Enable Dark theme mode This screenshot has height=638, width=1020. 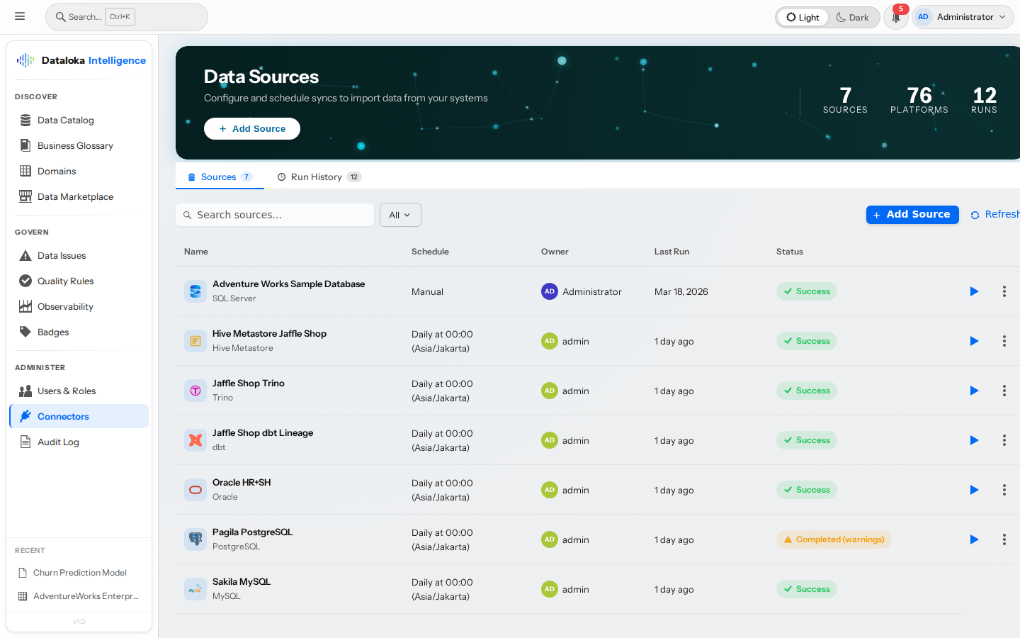click(x=853, y=16)
